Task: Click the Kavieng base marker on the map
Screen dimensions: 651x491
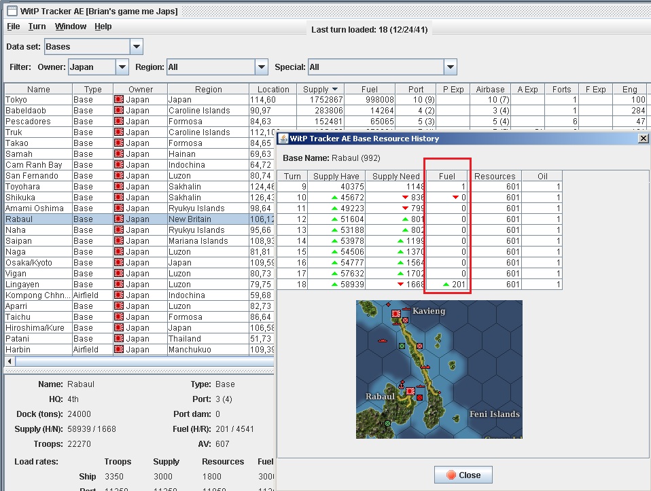Action: (396, 313)
